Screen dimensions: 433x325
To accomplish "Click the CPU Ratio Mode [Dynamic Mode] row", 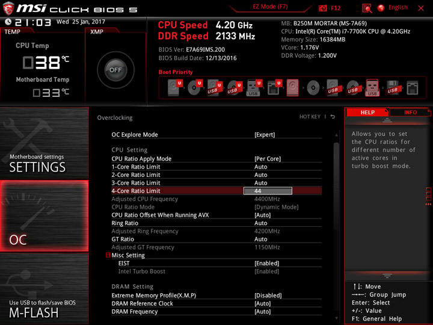I will (x=216, y=206).
